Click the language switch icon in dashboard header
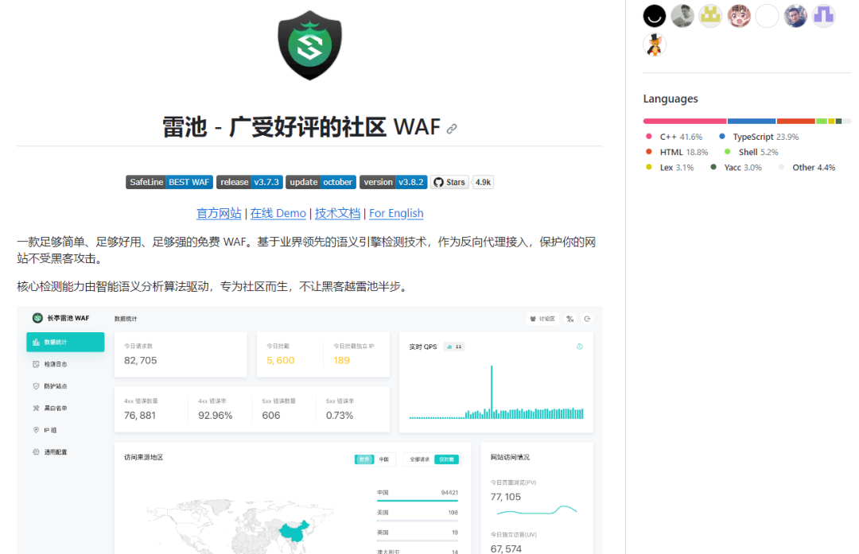This screenshot has width=859, height=554. pyautogui.click(x=570, y=319)
